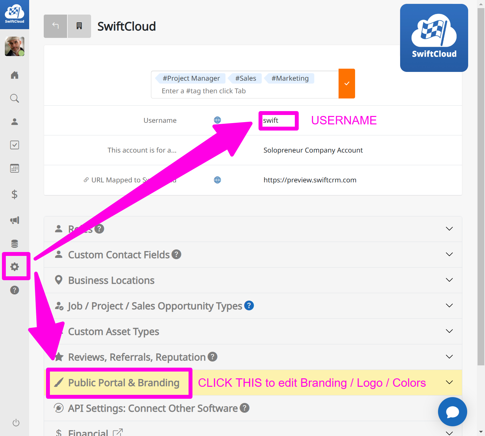485x436 pixels.
Task: Open the calendar sidebar icon
Action: point(15,168)
